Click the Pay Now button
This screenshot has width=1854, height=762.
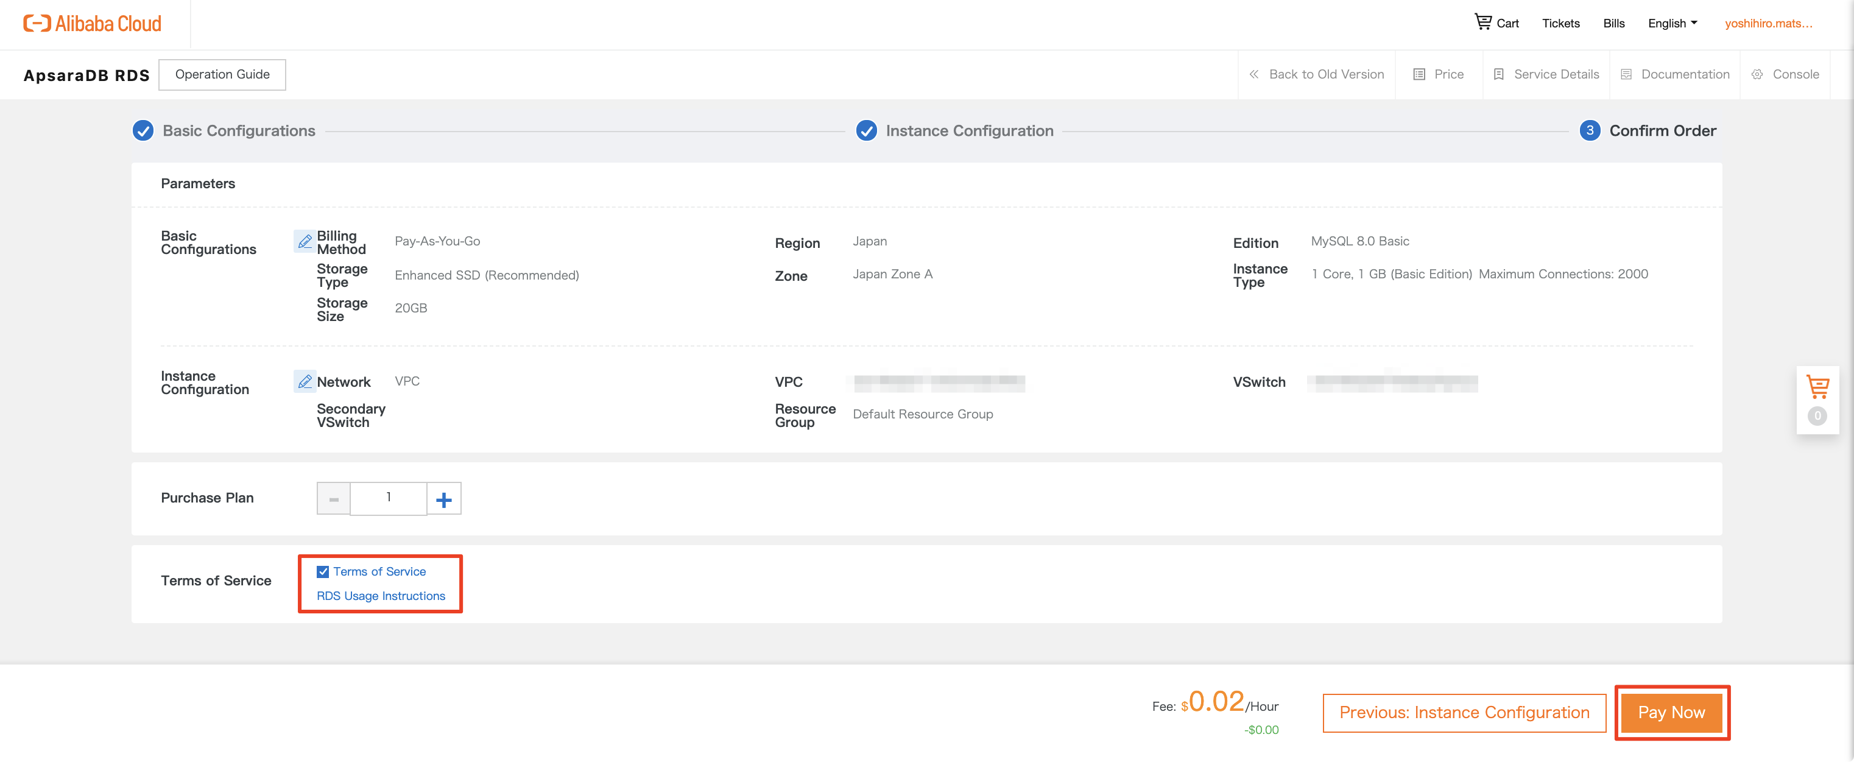tap(1671, 712)
